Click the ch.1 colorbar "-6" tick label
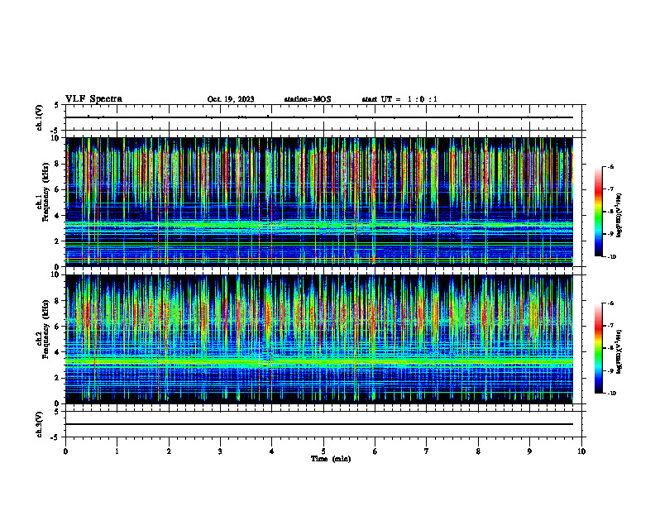The width and height of the screenshot is (655, 506). click(610, 167)
